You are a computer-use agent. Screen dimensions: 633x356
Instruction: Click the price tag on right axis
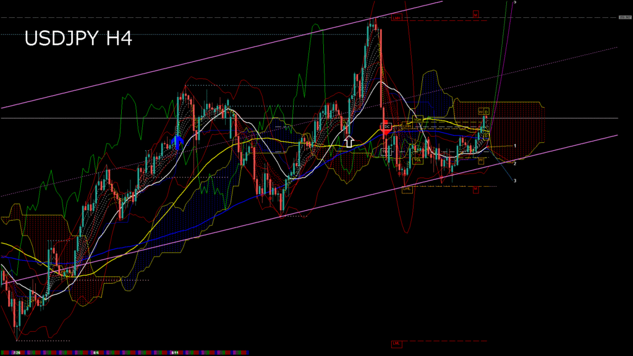click(x=625, y=17)
